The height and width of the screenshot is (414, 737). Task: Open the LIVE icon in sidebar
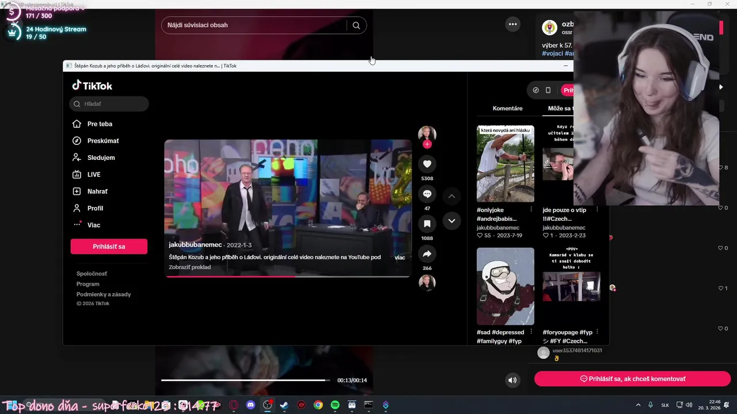[77, 174]
